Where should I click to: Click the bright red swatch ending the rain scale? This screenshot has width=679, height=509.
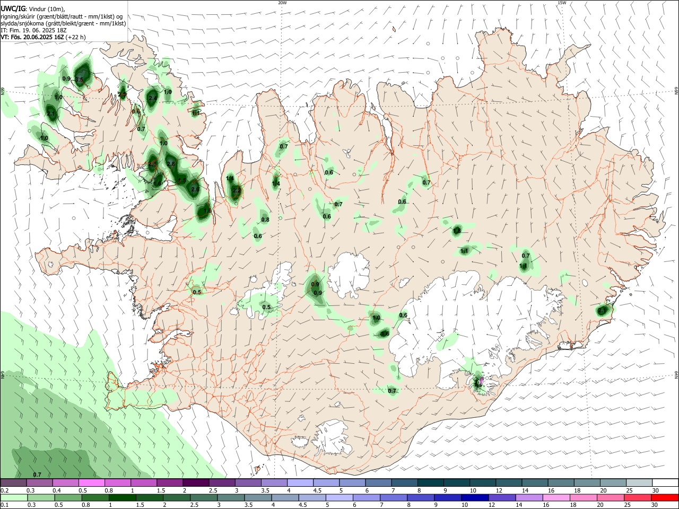665,498
